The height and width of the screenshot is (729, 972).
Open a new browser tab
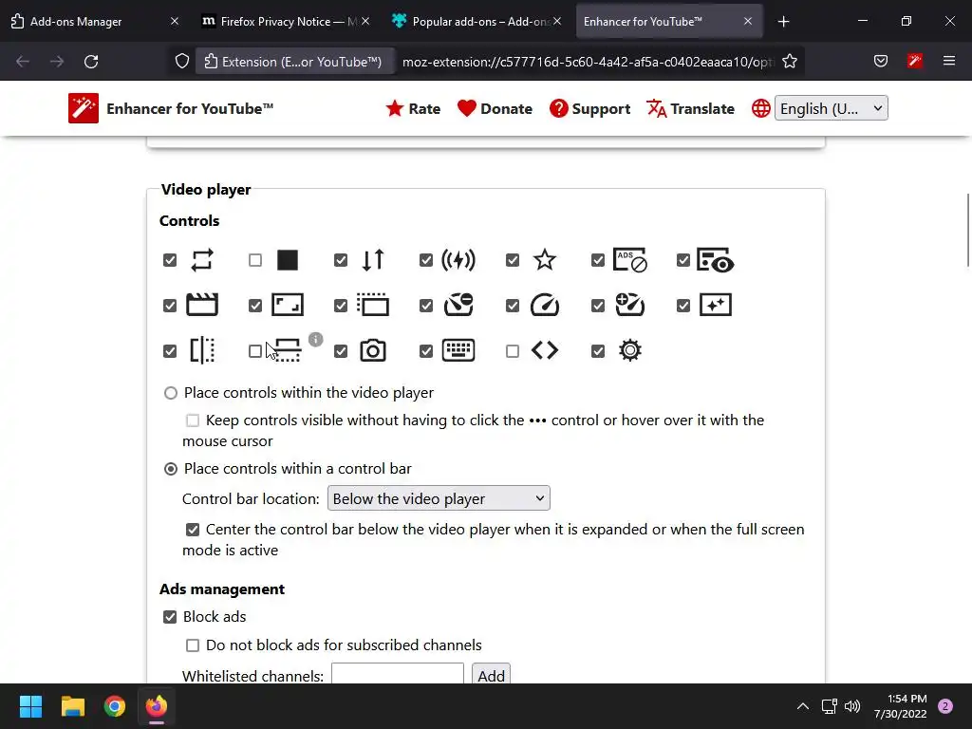[x=783, y=22]
